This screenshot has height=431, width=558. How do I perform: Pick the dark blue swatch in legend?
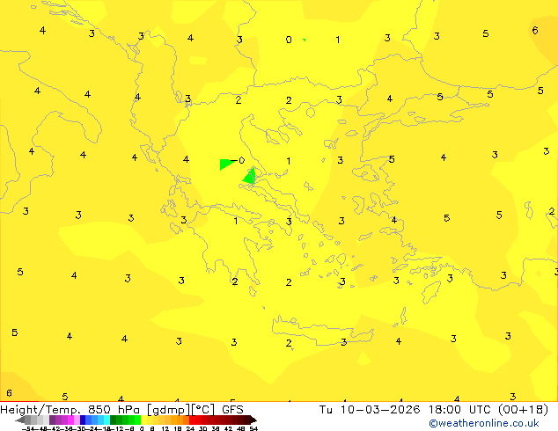(x=83, y=420)
